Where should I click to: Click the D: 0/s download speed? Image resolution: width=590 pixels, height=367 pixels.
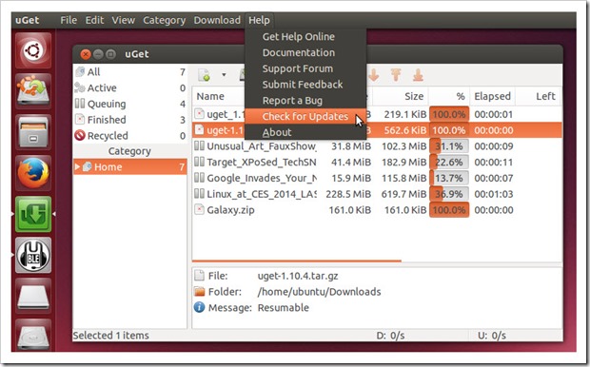pyautogui.click(x=390, y=335)
